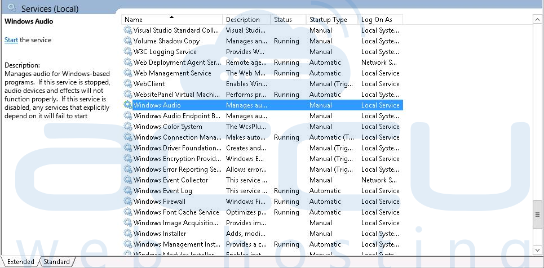
Task: Click Running status of Volume Shadow Copy
Action: 286,41
